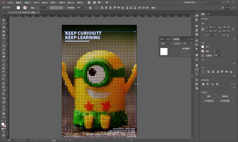This screenshot has width=238, height=142.
Task: Select the Selection tool arrow
Action: tap(4, 16)
